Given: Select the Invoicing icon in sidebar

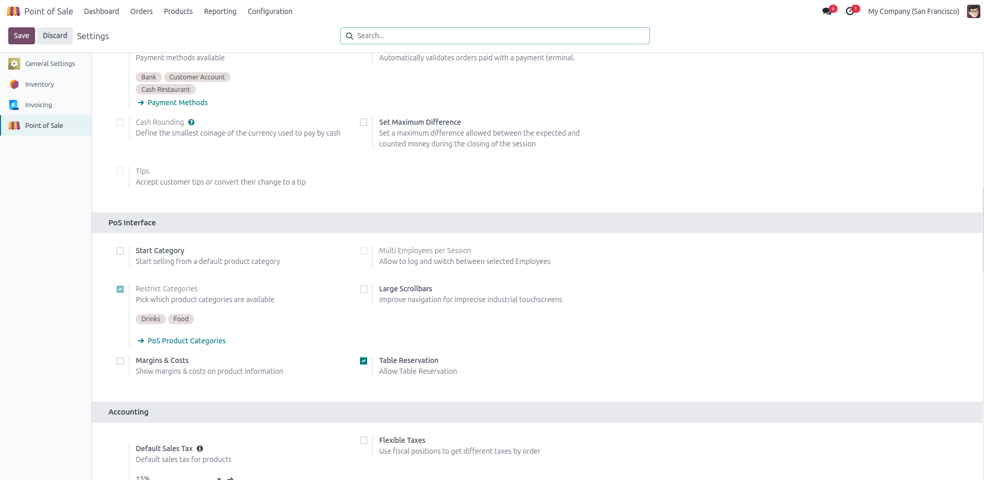Looking at the screenshot, I should (14, 105).
